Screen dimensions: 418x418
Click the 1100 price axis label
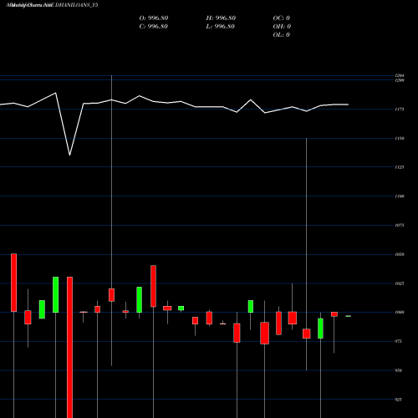(x=400, y=196)
